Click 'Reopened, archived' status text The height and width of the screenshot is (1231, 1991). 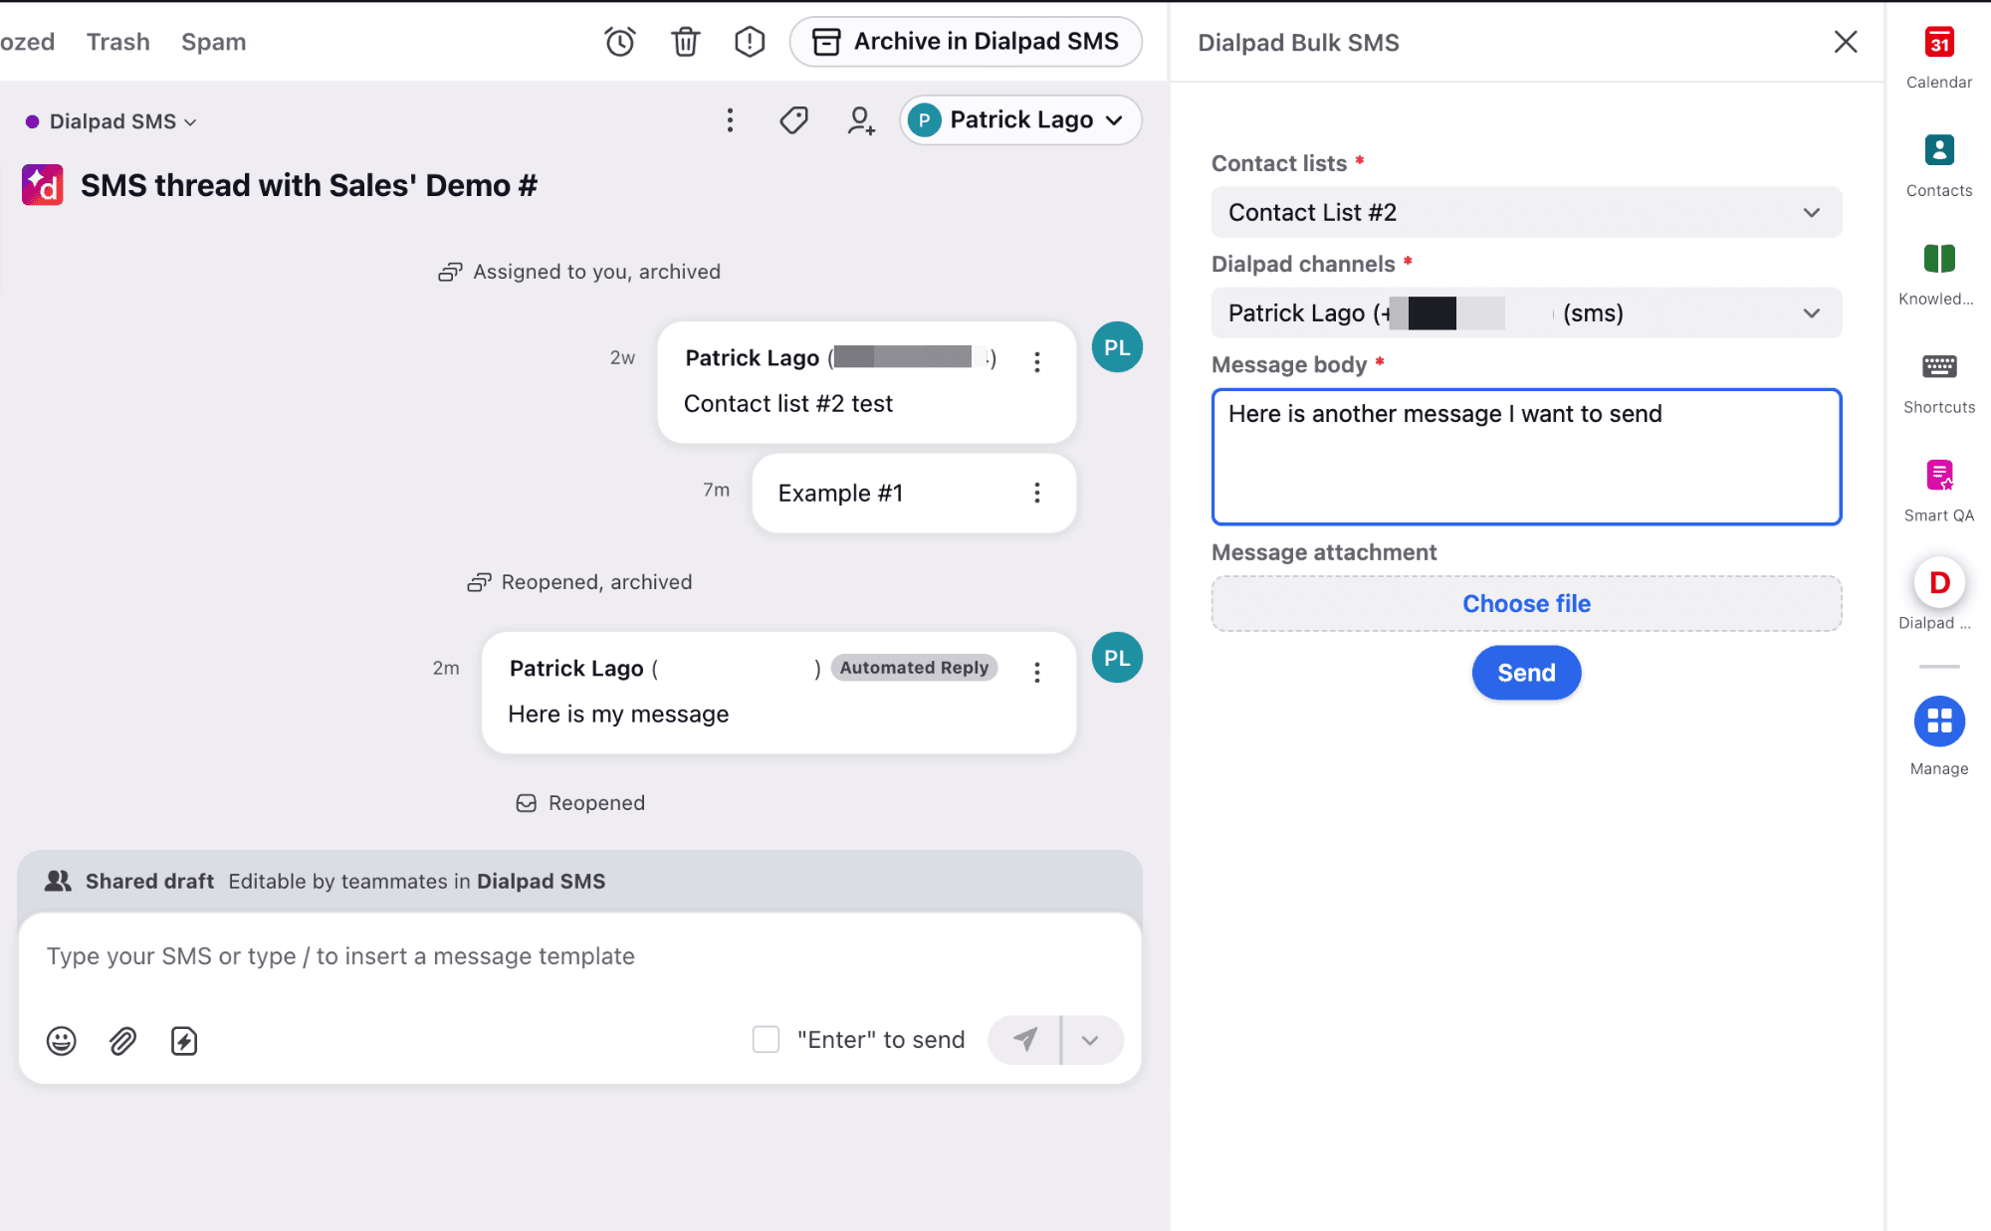click(x=596, y=582)
